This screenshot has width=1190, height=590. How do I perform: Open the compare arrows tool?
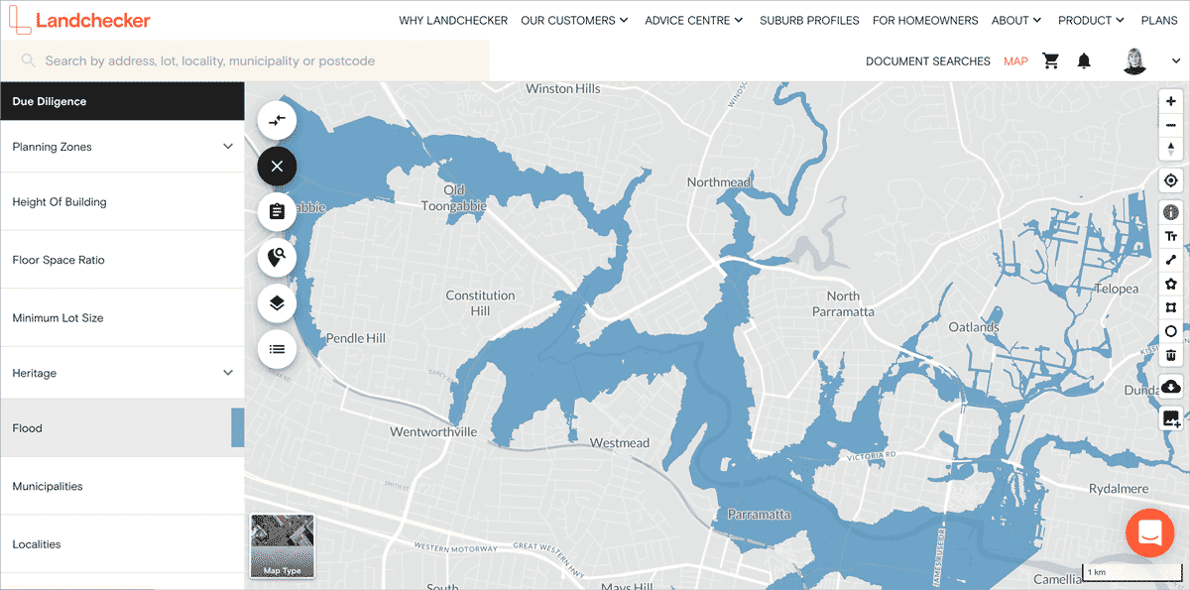[x=277, y=120]
